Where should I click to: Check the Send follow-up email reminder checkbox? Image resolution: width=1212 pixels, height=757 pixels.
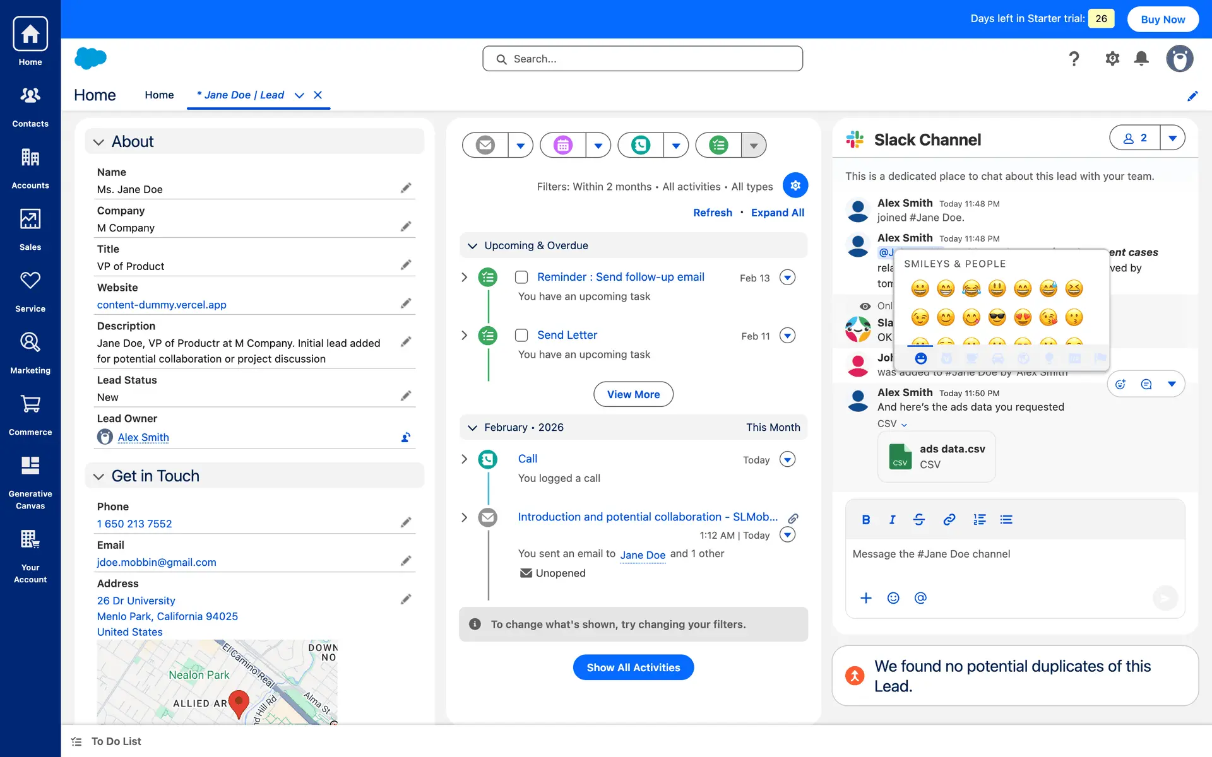pyautogui.click(x=521, y=277)
